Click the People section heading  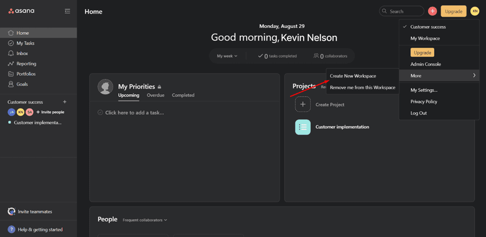108,220
